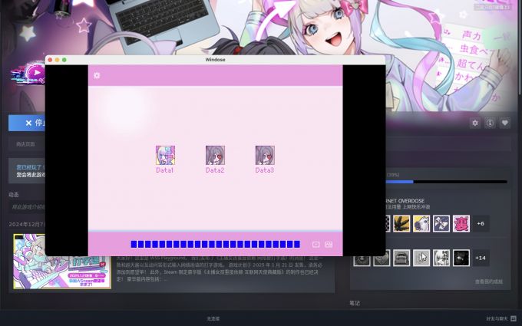The width and height of the screenshot is (522, 326).
Task: Click the Steam stop-game blue button
Action: [27, 123]
